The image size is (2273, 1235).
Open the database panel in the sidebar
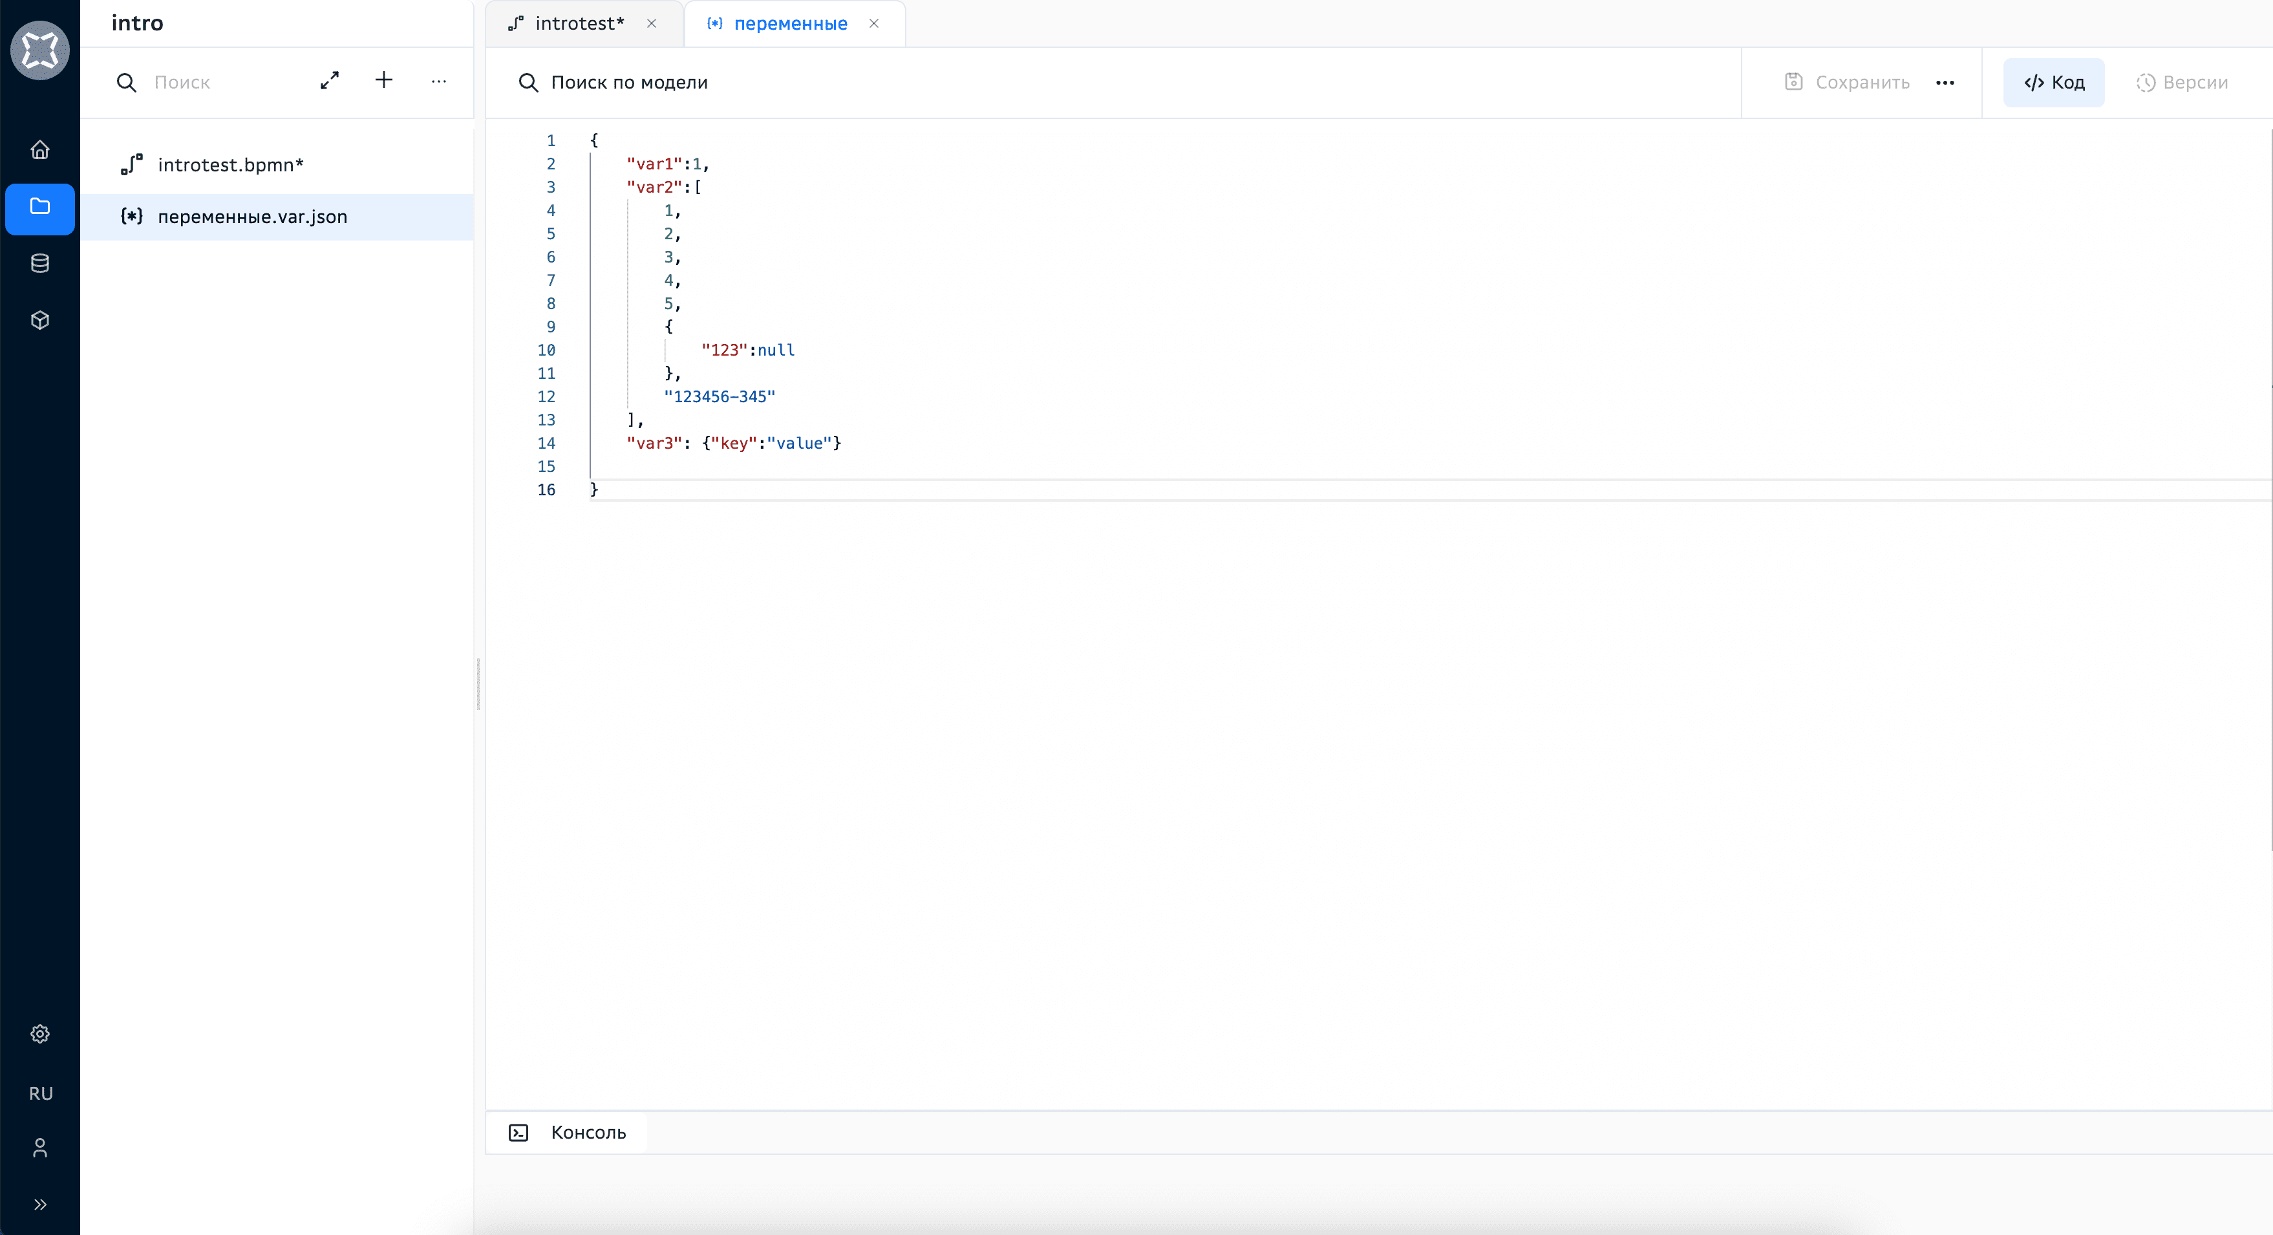click(39, 262)
